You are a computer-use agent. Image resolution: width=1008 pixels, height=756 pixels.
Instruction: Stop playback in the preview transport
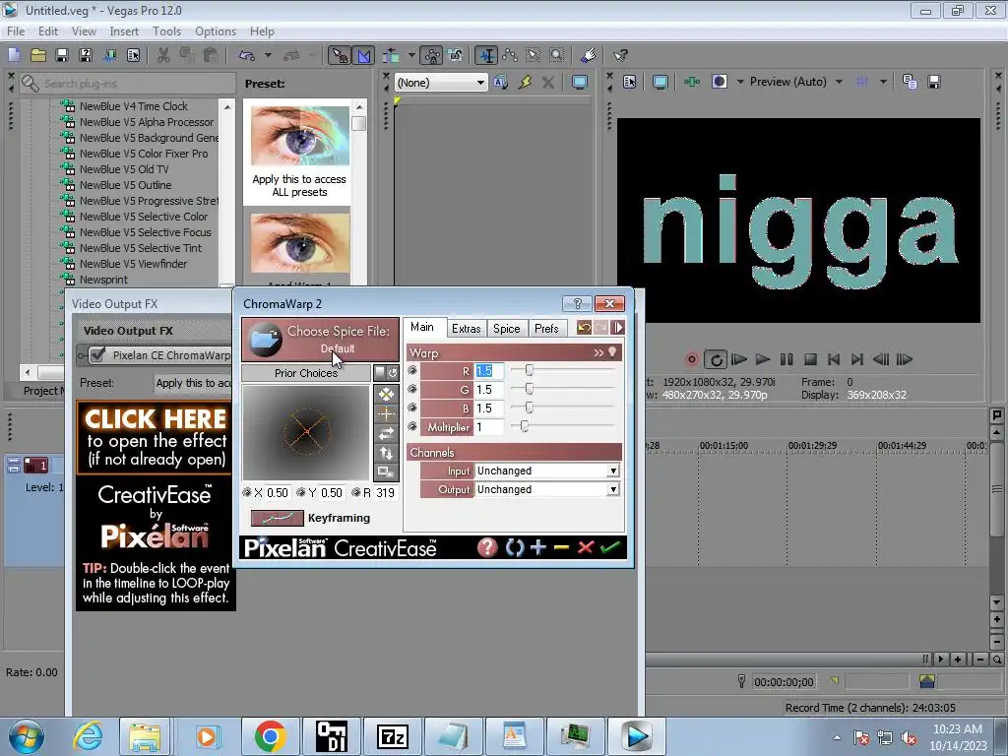pos(810,359)
